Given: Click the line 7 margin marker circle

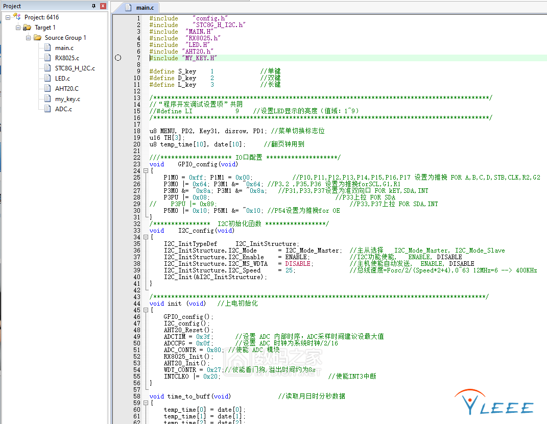Looking at the screenshot, I should (x=118, y=58).
